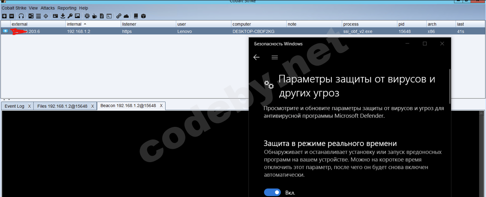Sort by the process column header

pos(369,24)
